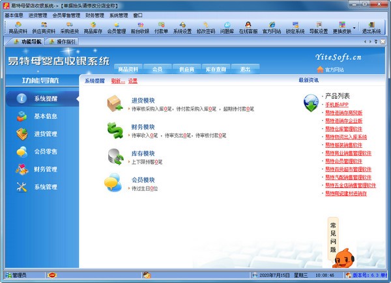Open 财务管理 sidebar icon
The image size is (391, 283).
click(37, 169)
